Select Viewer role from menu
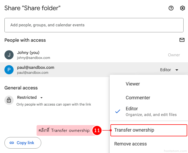 (x=133, y=84)
